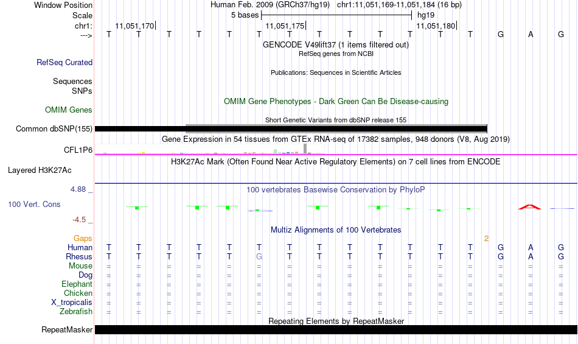The image size is (578, 344).
Task: Click the RefSeq genes from NCBI title
Action: 336,54
